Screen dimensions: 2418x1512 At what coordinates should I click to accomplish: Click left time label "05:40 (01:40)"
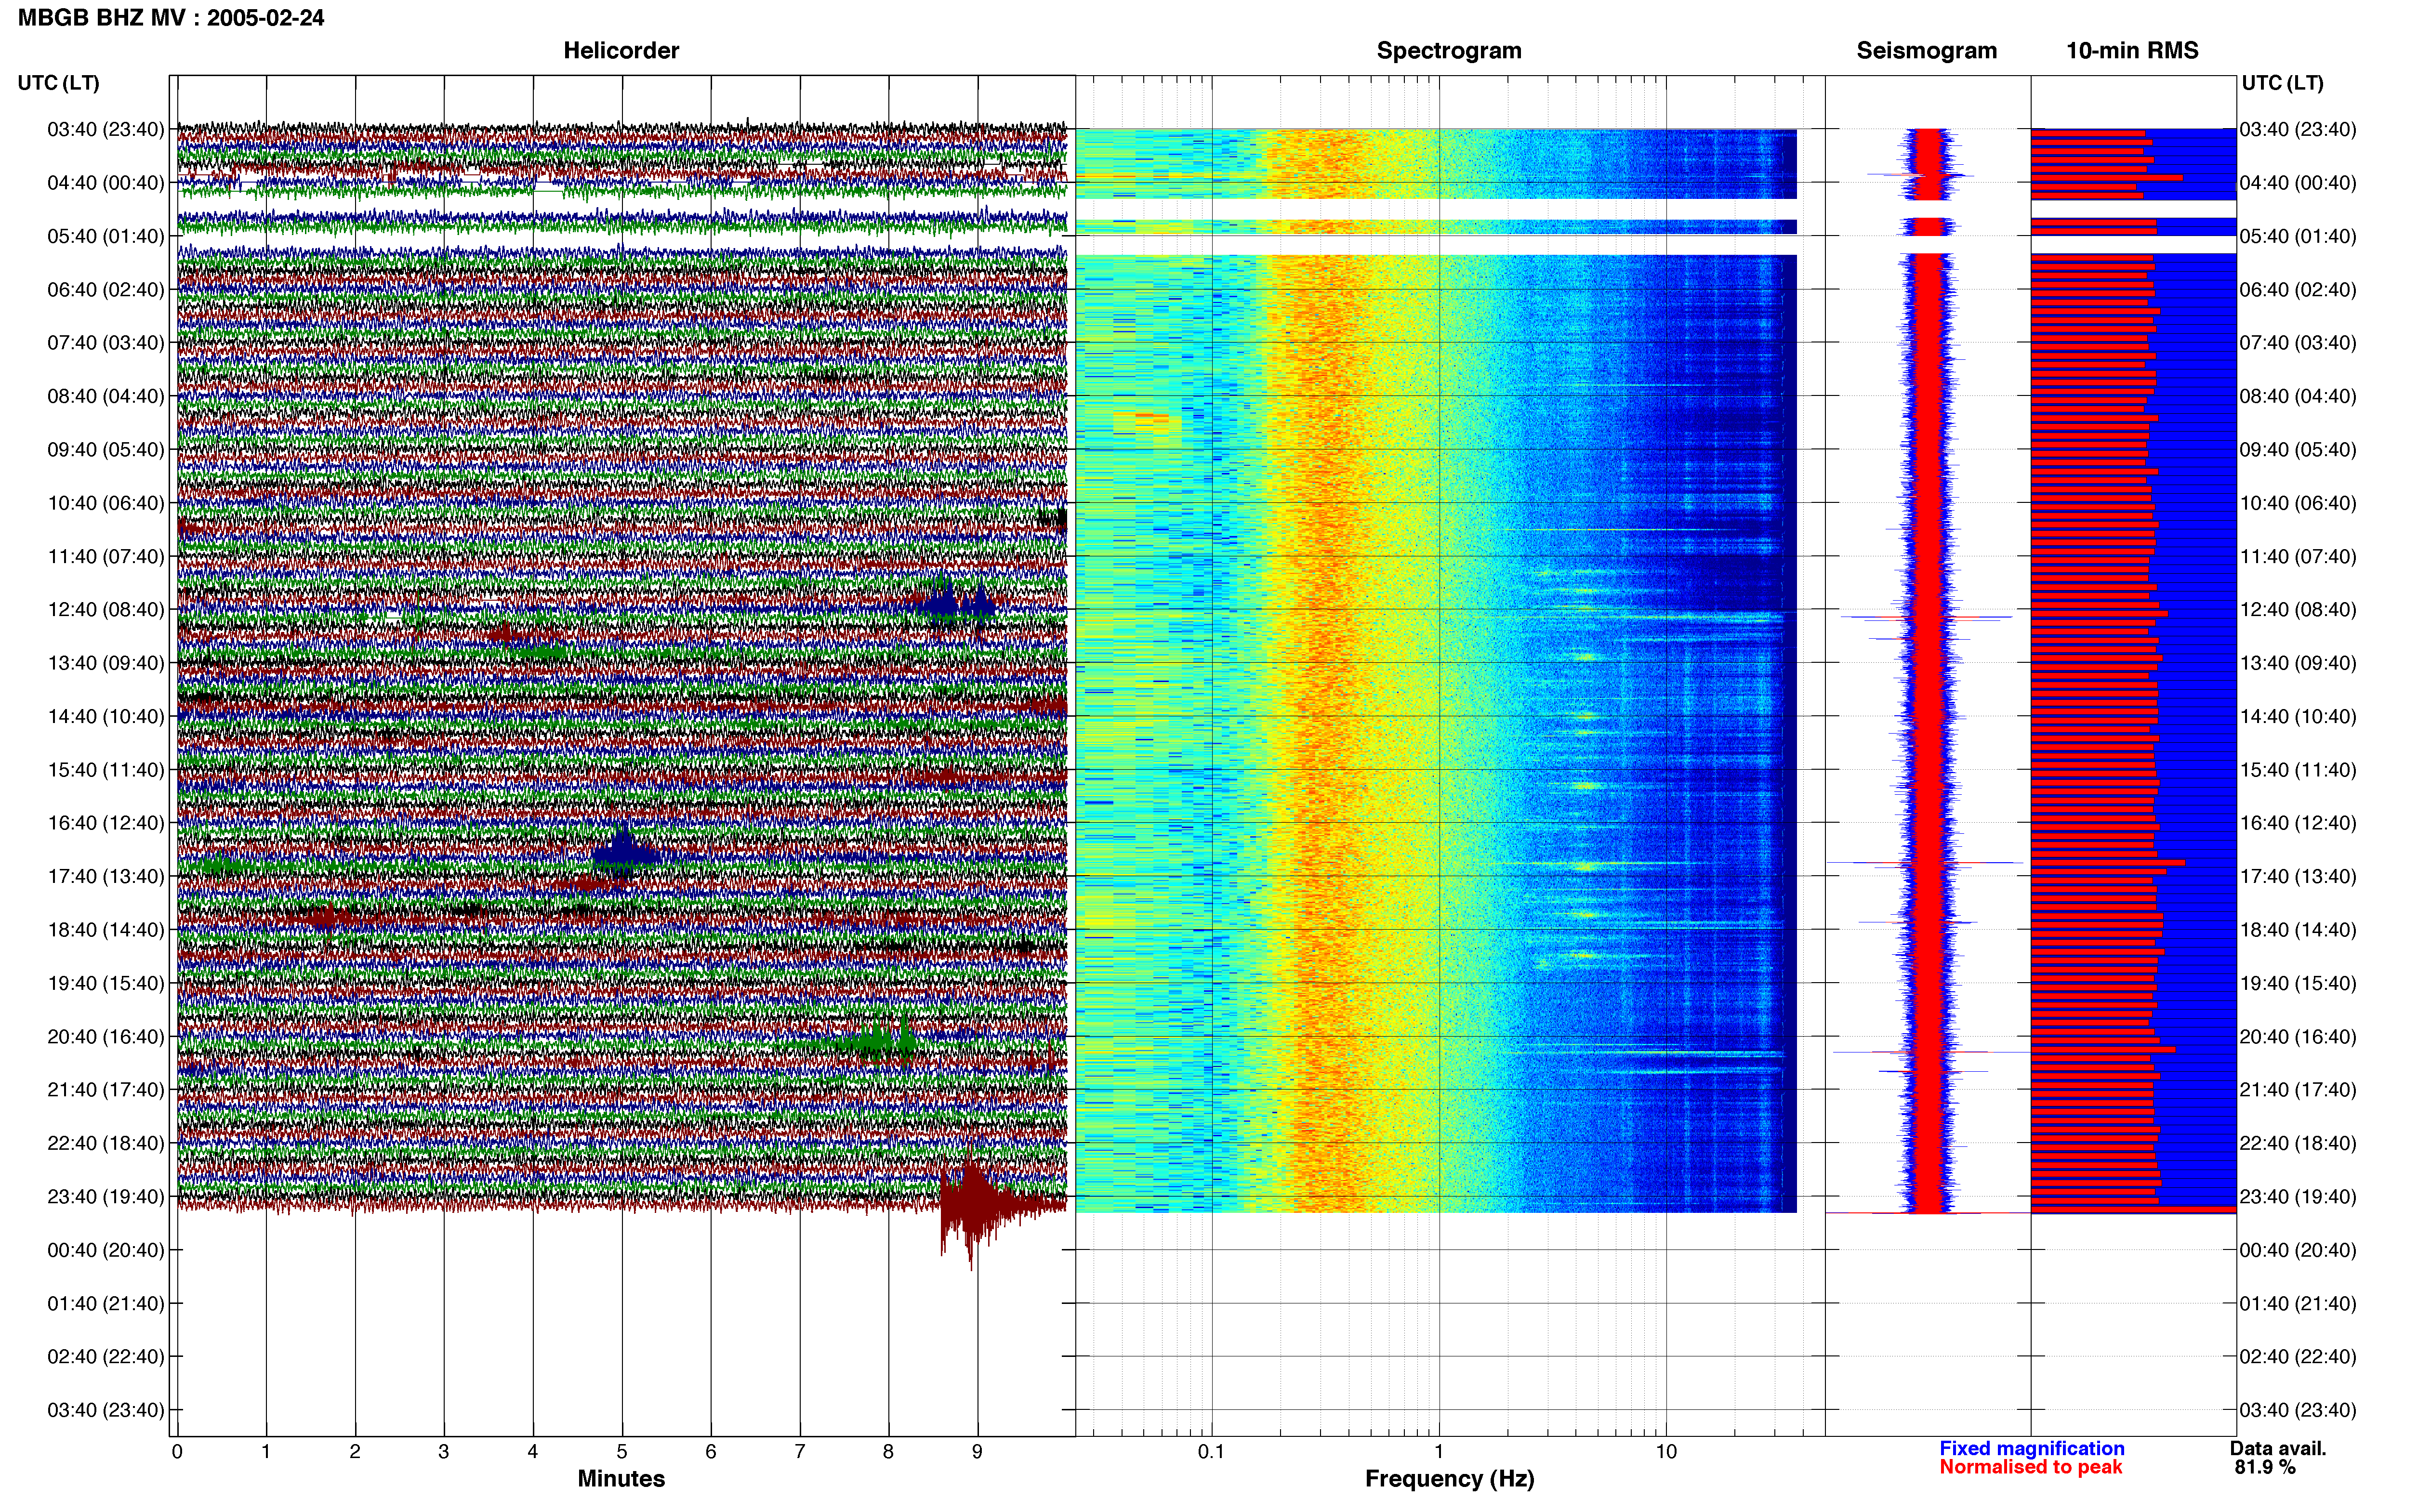[106, 236]
